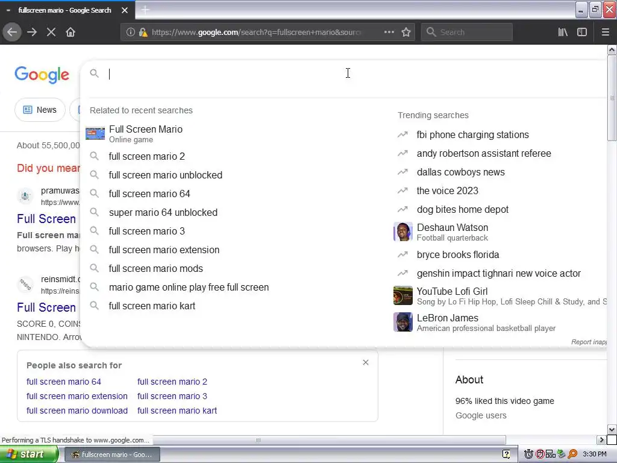The width and height of the screenshot is (617, 463).
Task: Open the Windows start menu
Action: pyautogui.click(x=29, y=454)
